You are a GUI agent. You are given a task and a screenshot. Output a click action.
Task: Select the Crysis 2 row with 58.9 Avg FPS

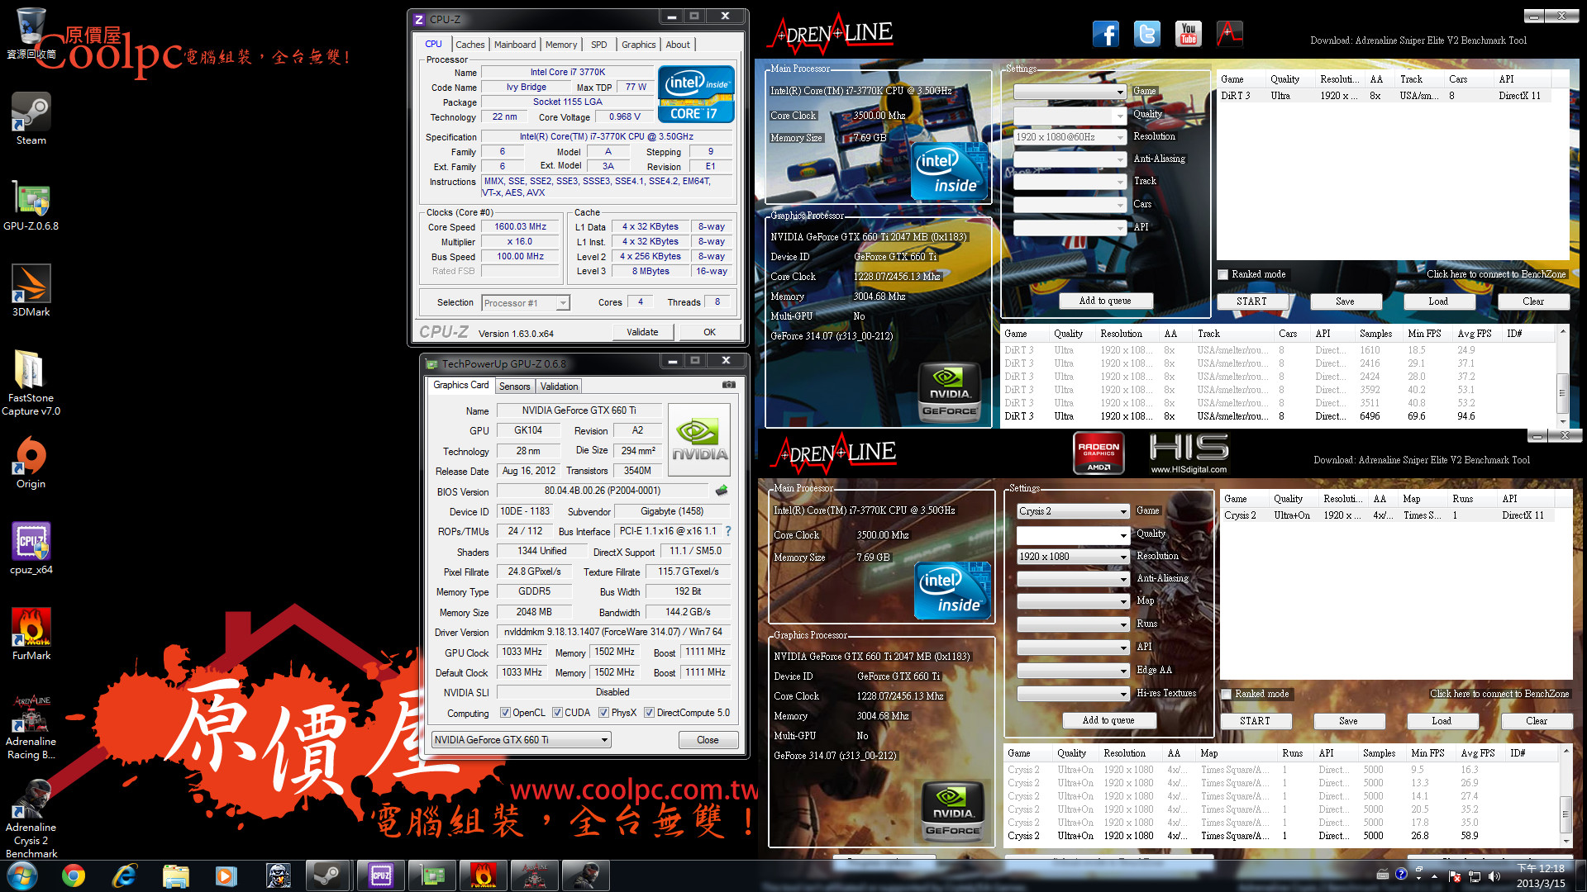(1282, 836)
